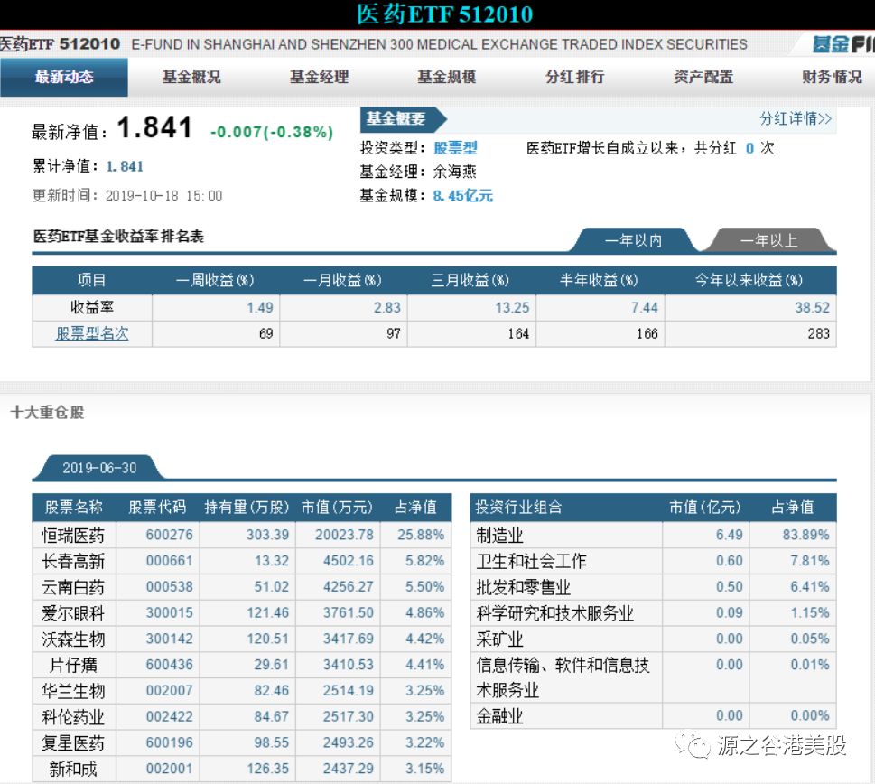Select the 基金规模 tab

(447, 77)
